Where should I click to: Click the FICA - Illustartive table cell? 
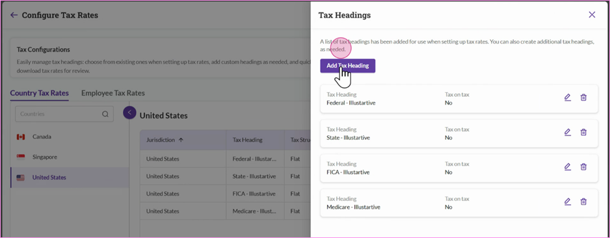click(x=254, y=194)
